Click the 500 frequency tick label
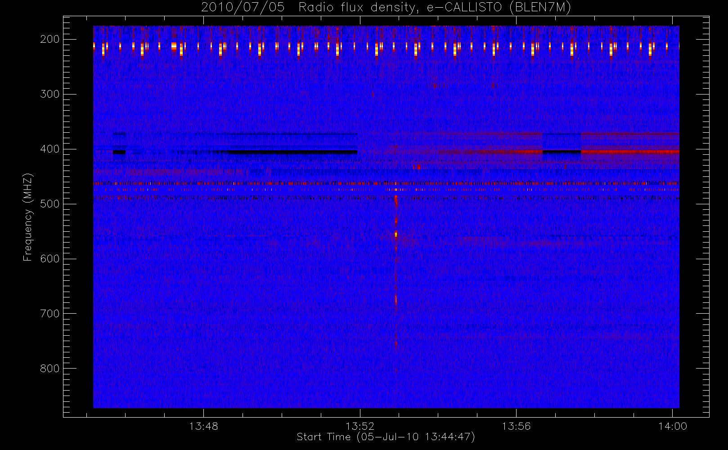Screen dimensions: 728x450 [50, 204]
